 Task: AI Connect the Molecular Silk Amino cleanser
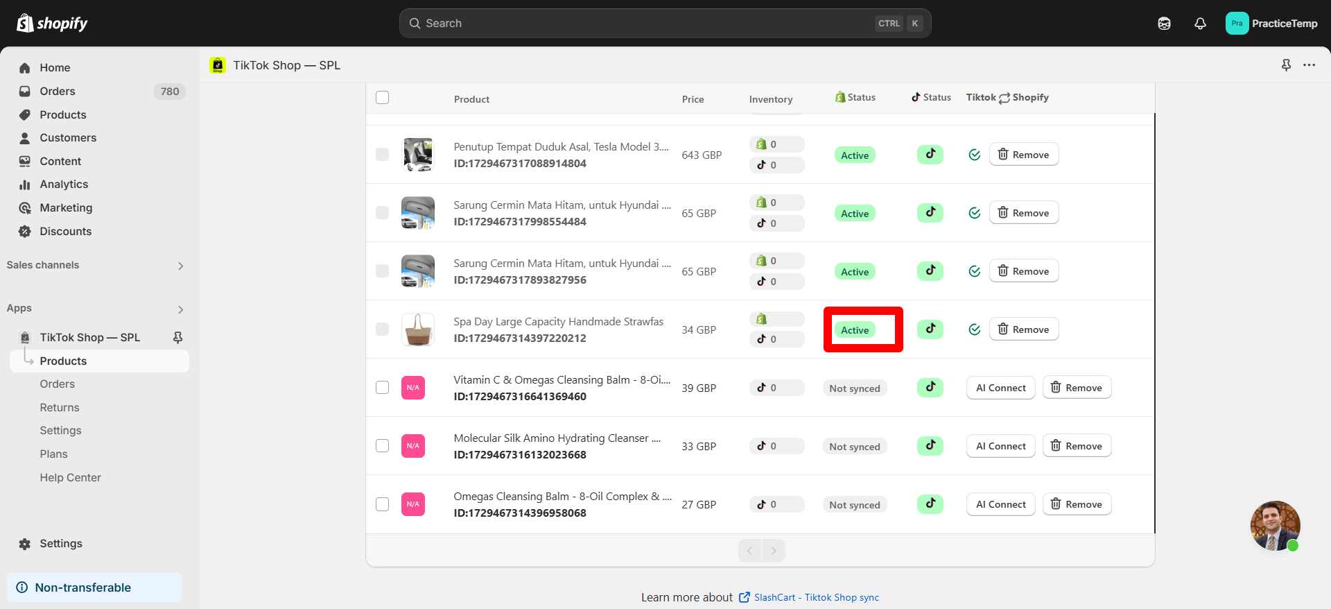1001,445
